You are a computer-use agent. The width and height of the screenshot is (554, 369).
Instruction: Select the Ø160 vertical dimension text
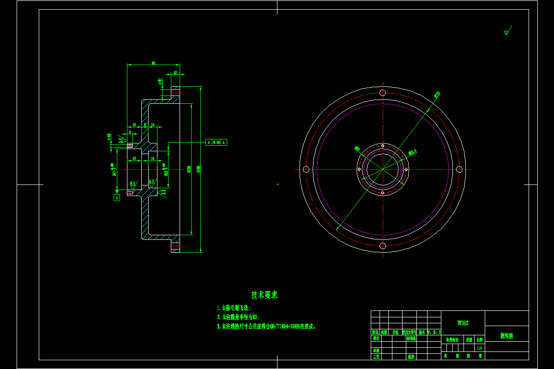188,169
